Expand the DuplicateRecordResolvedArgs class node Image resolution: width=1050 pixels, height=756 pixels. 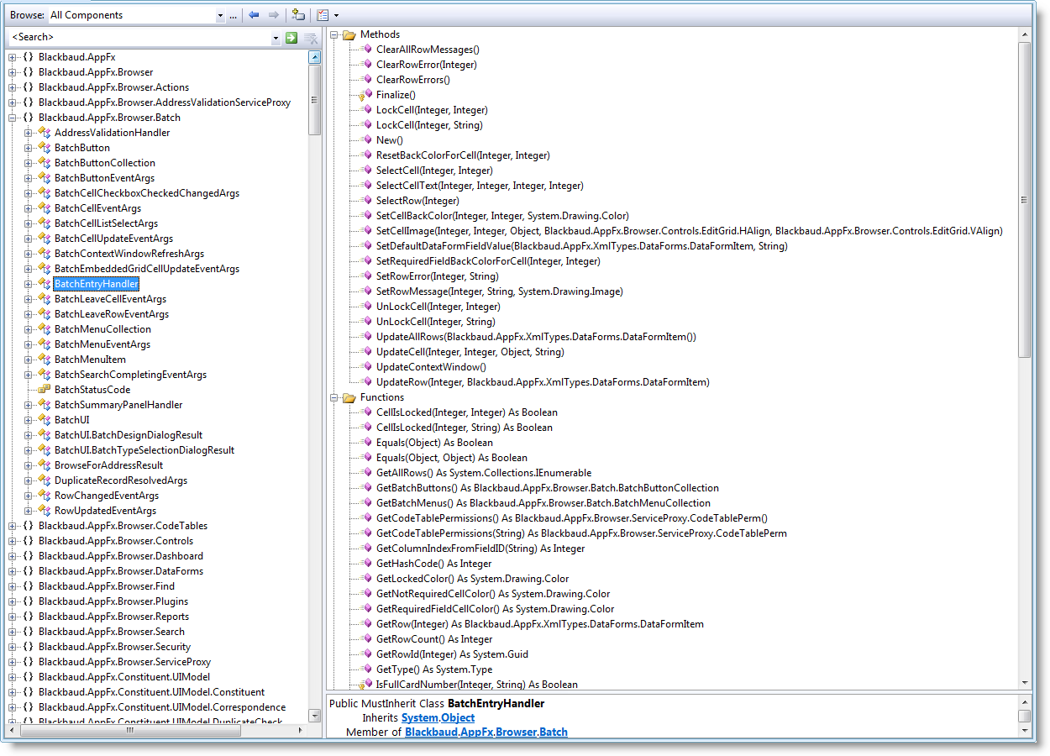(29, 480)
